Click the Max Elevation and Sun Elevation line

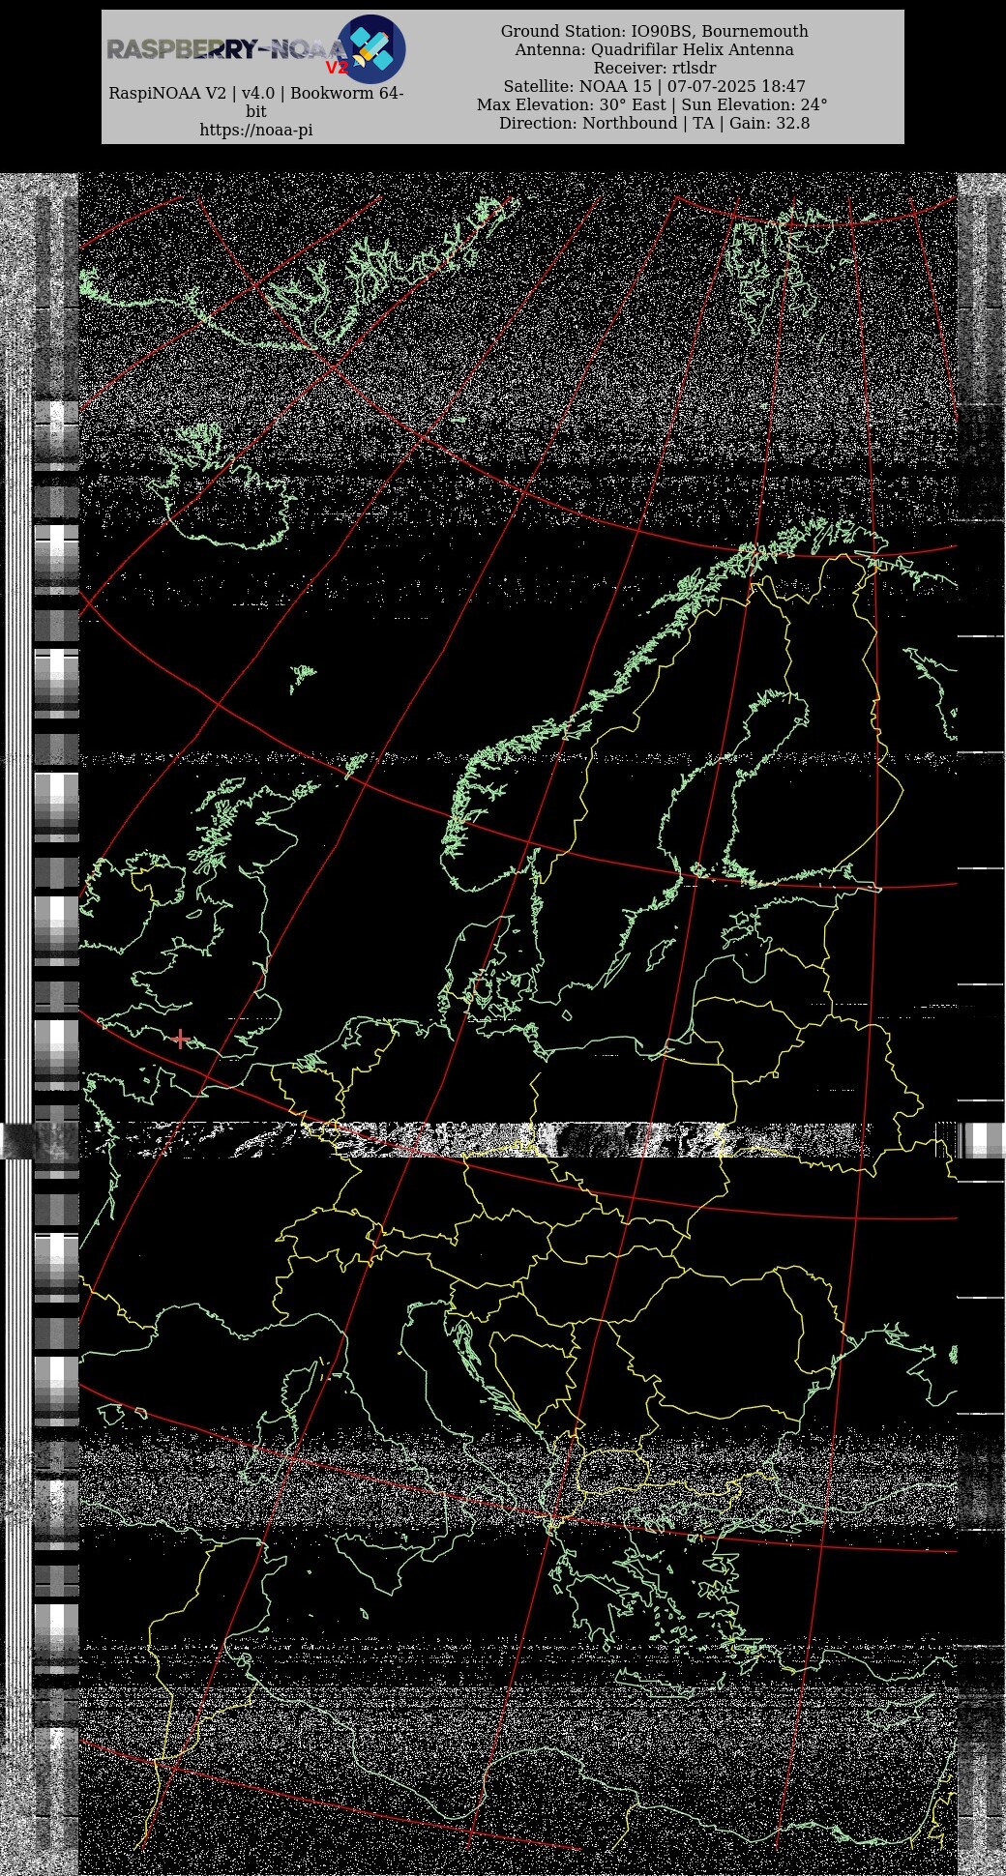653,104
